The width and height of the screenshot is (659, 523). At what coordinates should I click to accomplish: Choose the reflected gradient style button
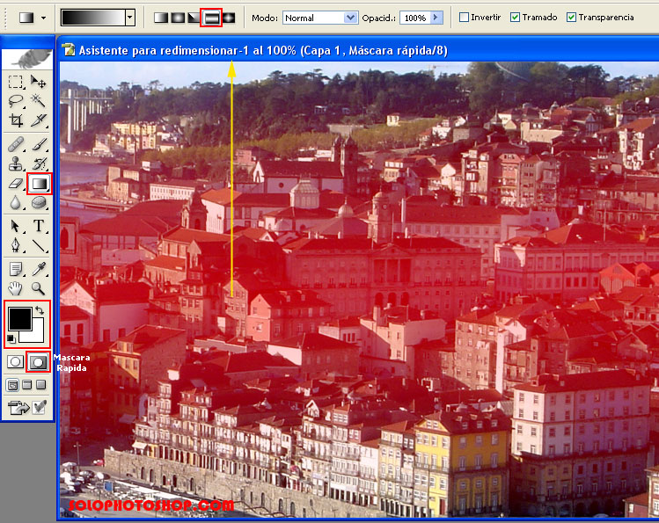211,18
